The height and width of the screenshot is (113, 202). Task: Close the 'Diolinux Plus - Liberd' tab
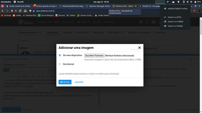tap(136, 6)
